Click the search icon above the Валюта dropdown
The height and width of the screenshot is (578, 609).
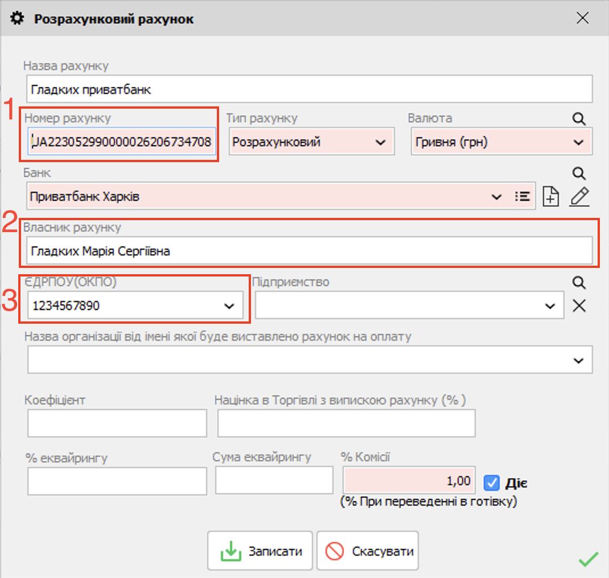tap(578, 118)
